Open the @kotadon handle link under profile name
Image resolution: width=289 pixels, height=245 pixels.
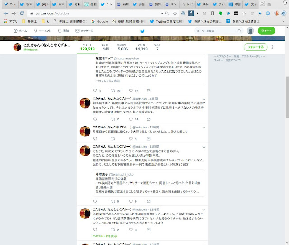tap(31, 50)
